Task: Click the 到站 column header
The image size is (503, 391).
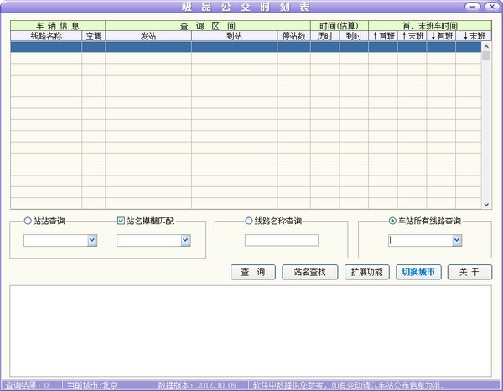Action: pyautogui.click(x=234, y=37)
